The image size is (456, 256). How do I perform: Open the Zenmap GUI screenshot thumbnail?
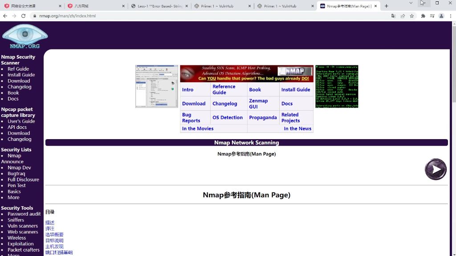tap(156, 87)
